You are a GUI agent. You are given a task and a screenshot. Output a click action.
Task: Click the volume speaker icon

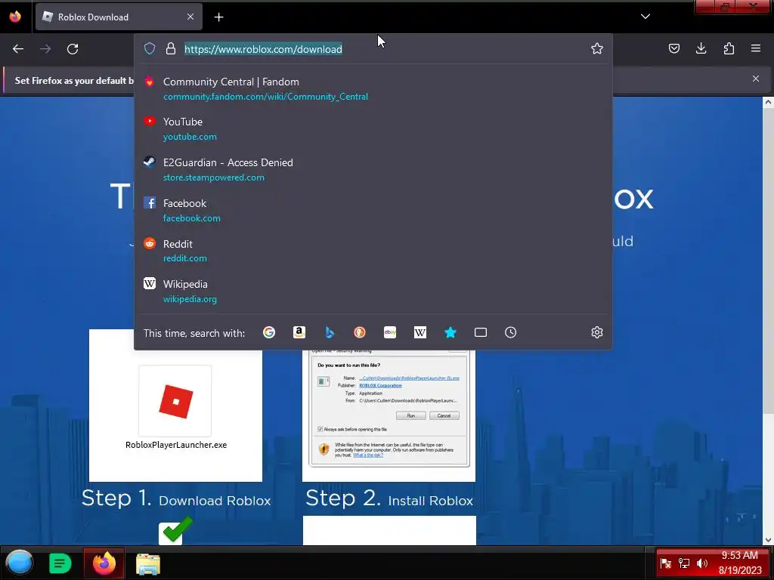(x=702, y=563)
